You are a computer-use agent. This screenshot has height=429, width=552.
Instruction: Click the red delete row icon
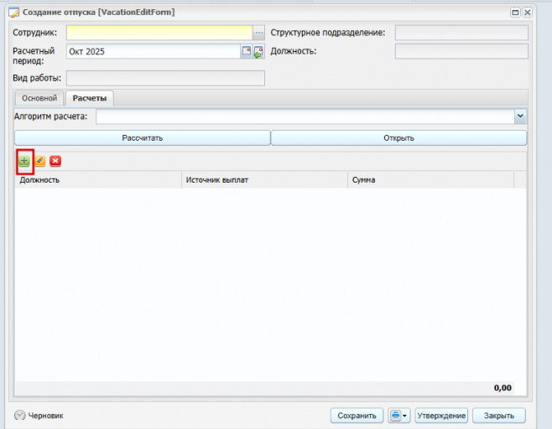tap(55, 161)
